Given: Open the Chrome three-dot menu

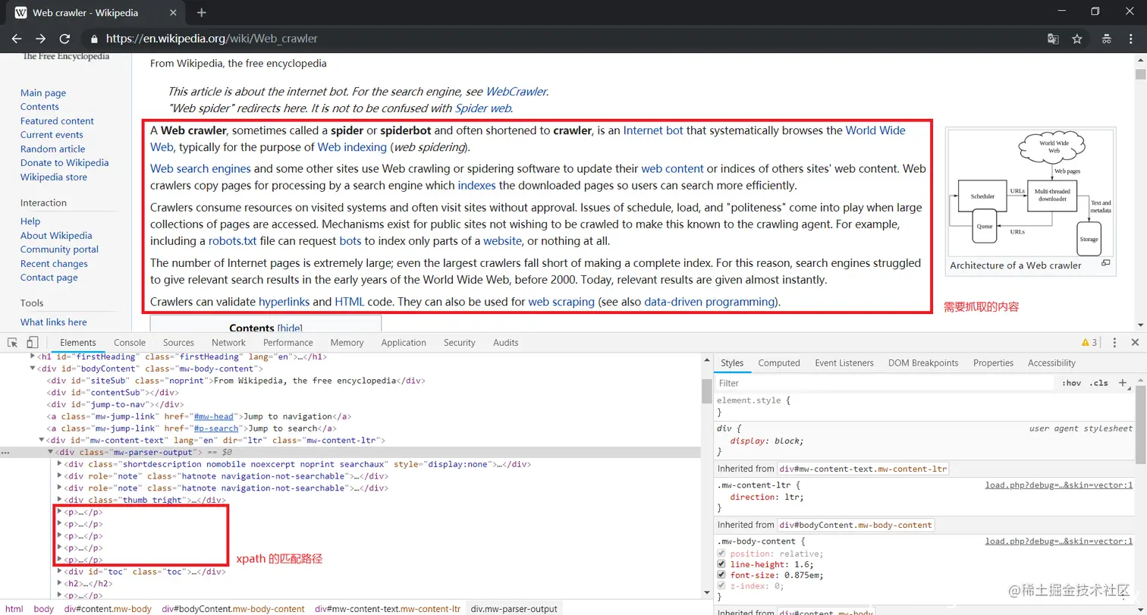Looking at the screenshot, I should pyautogui.click(x=1131, y=39).
